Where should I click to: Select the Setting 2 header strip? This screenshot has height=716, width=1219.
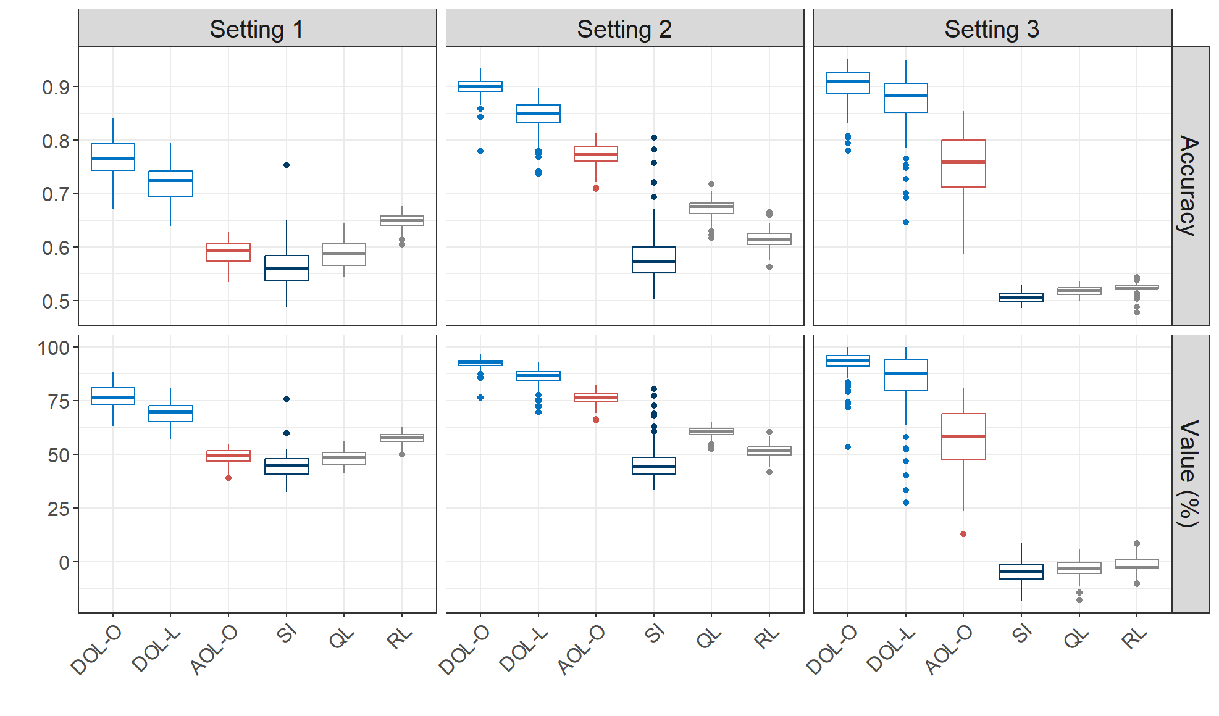(x=624, y=28)
